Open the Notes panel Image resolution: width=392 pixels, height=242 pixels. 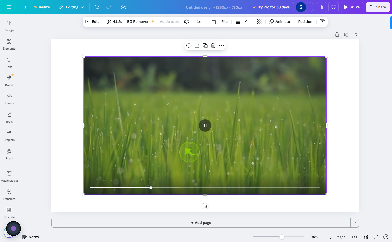coord(31,237)
